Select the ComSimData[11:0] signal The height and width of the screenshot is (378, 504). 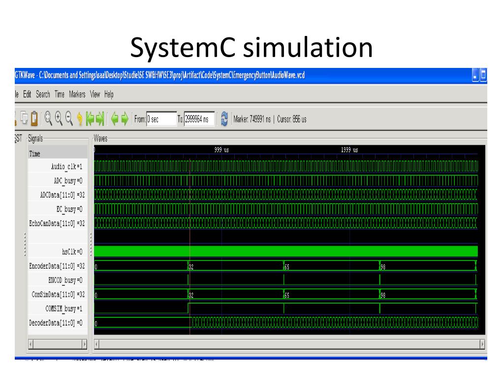pos(58,294)
